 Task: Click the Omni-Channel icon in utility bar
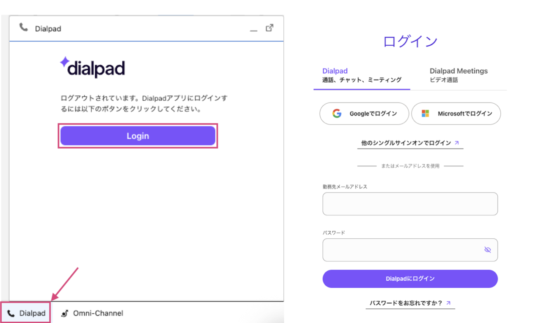[x=64, y=314]
